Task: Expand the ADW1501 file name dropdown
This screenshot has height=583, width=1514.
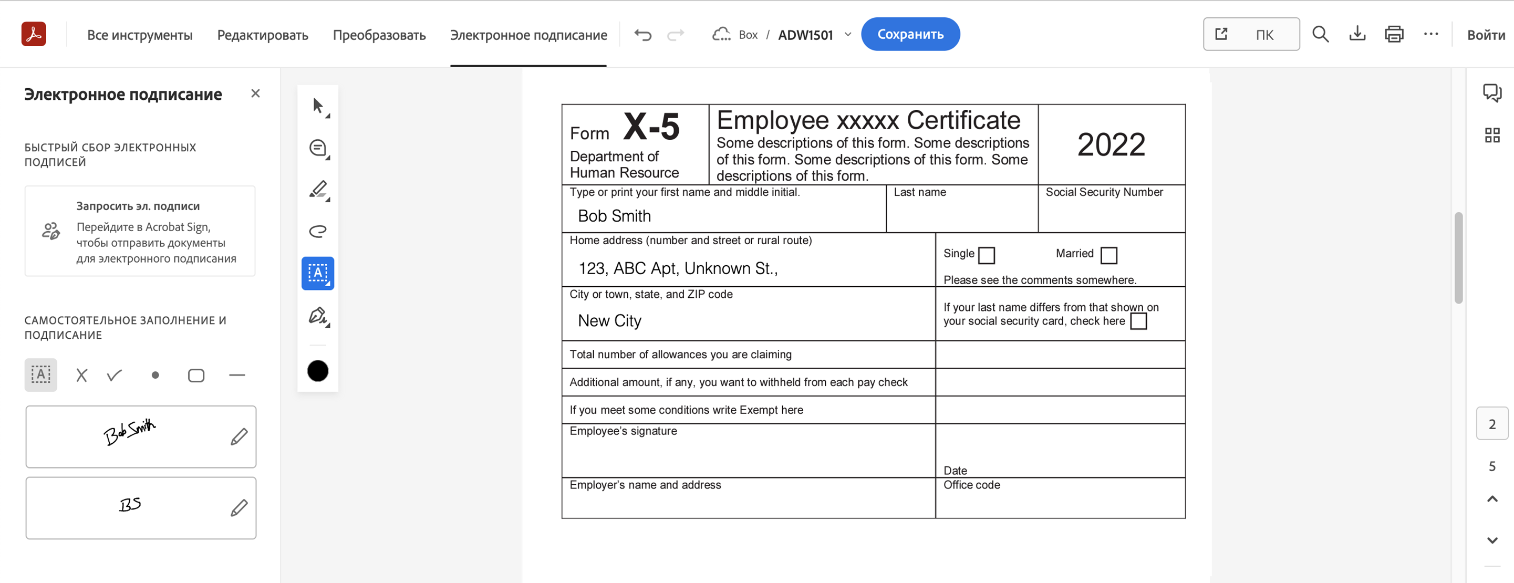Action: point(847,35)
